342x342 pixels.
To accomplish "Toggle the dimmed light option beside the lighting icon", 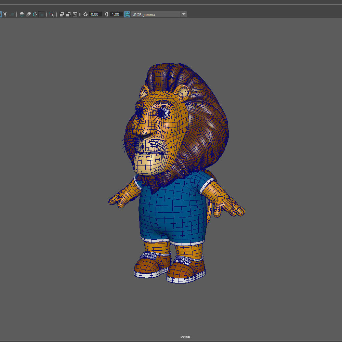I will 12,14.
